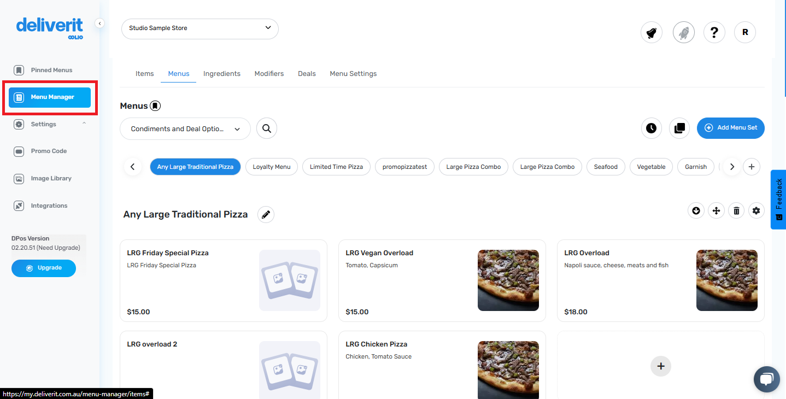Click the clock history icon near Add Menu Set

click(651, 128)
